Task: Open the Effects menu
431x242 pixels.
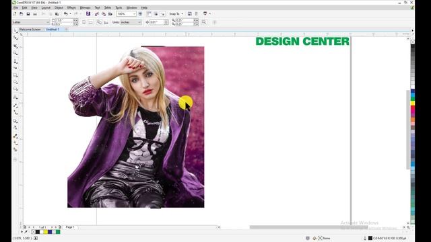Action: tap(71, 7)
